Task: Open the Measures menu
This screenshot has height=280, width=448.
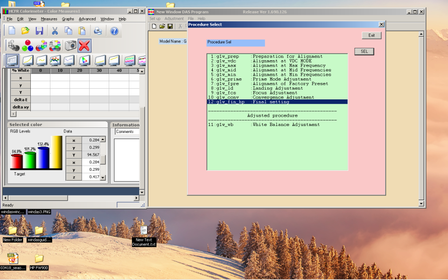Action: click(x=49, y=19)
